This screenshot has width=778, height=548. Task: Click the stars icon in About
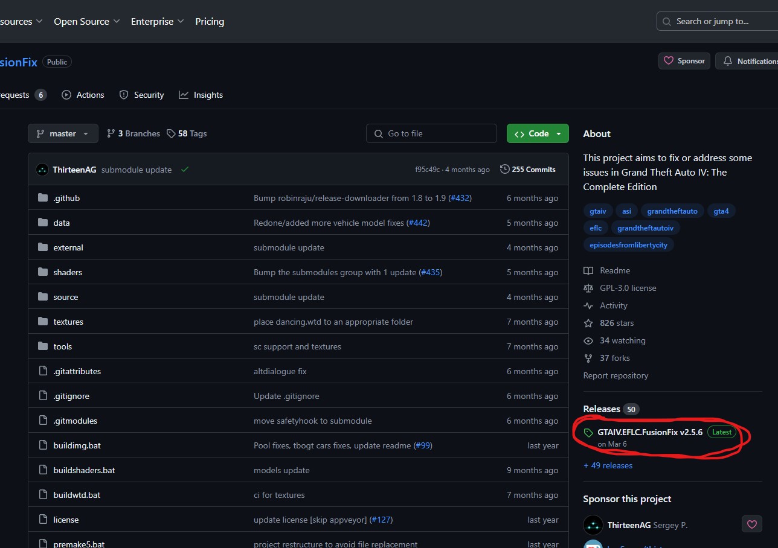click(x=588, y=323)
